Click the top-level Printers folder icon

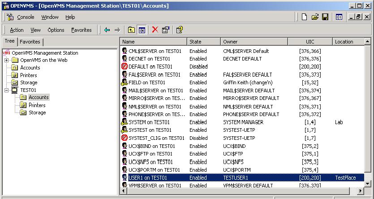[15, 75]
